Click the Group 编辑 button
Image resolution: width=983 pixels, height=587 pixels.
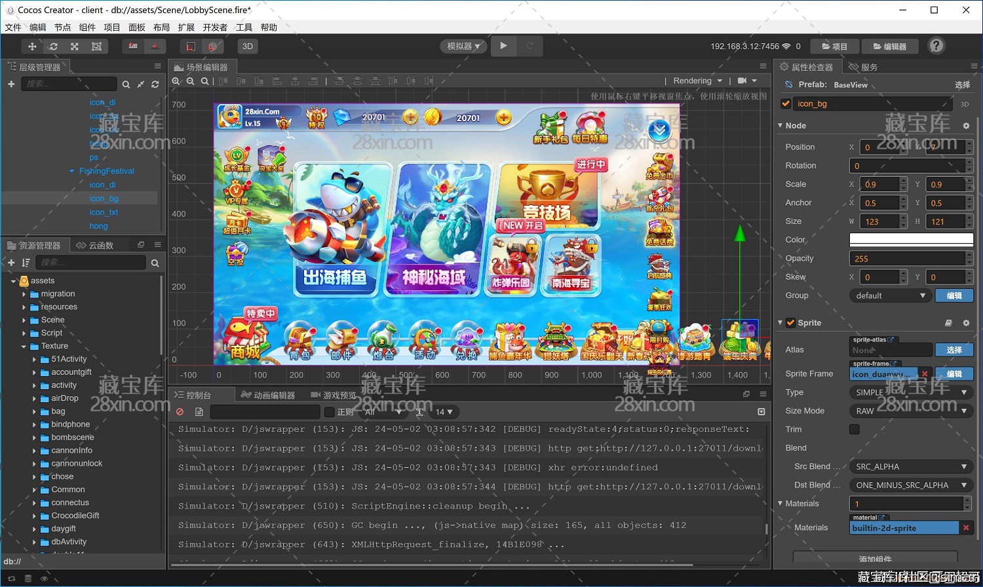pyautogui.click(x=954, y=295)
